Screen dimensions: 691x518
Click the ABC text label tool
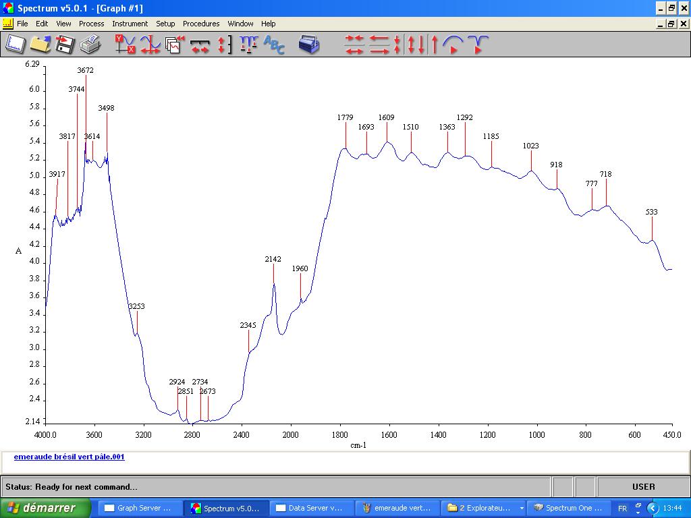click(x=274, y=45)
